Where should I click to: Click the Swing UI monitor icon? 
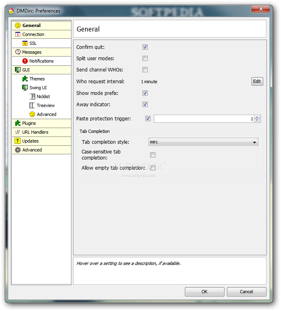click(x=25, y=88)
